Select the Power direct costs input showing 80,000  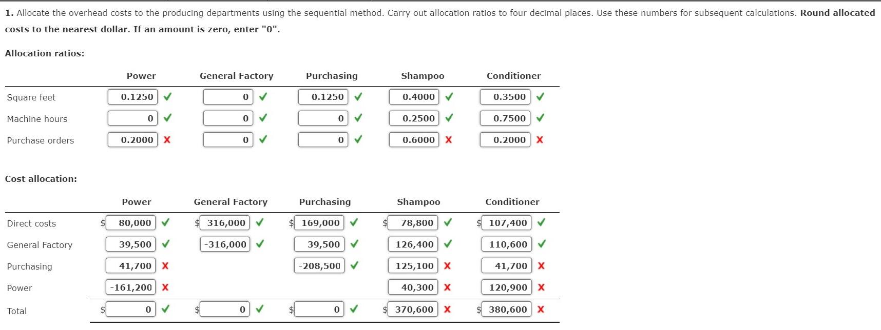click(130, 222)
